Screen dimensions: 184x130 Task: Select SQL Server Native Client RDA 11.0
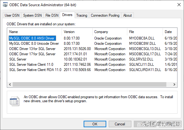(x=35, y=70)
